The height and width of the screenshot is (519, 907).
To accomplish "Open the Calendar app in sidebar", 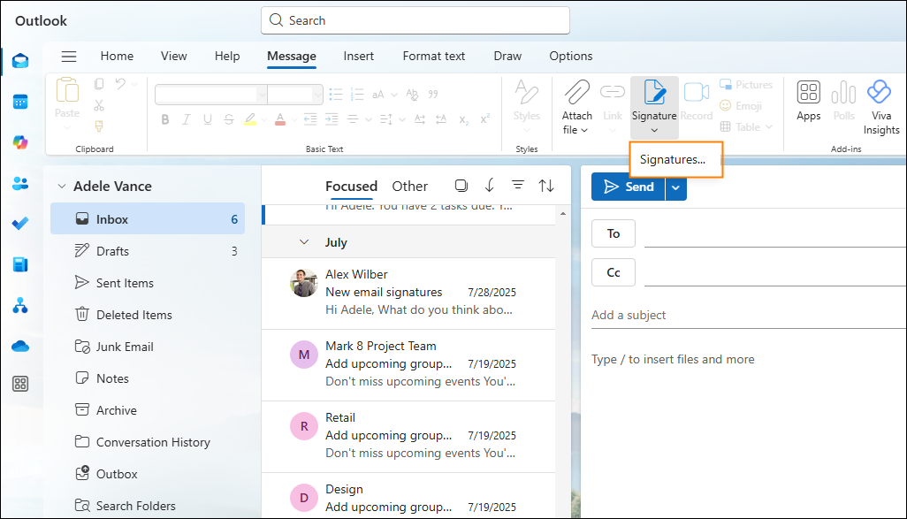I will 20,102.
